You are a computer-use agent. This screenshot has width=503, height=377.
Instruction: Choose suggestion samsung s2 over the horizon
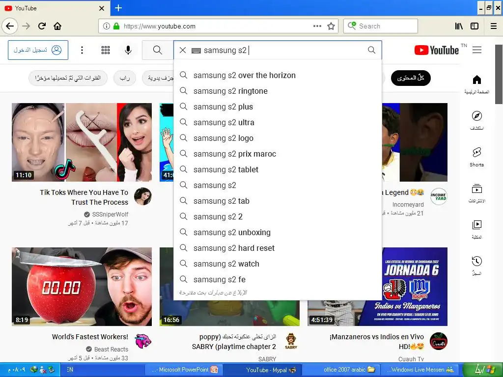click(x=278, y=75)
